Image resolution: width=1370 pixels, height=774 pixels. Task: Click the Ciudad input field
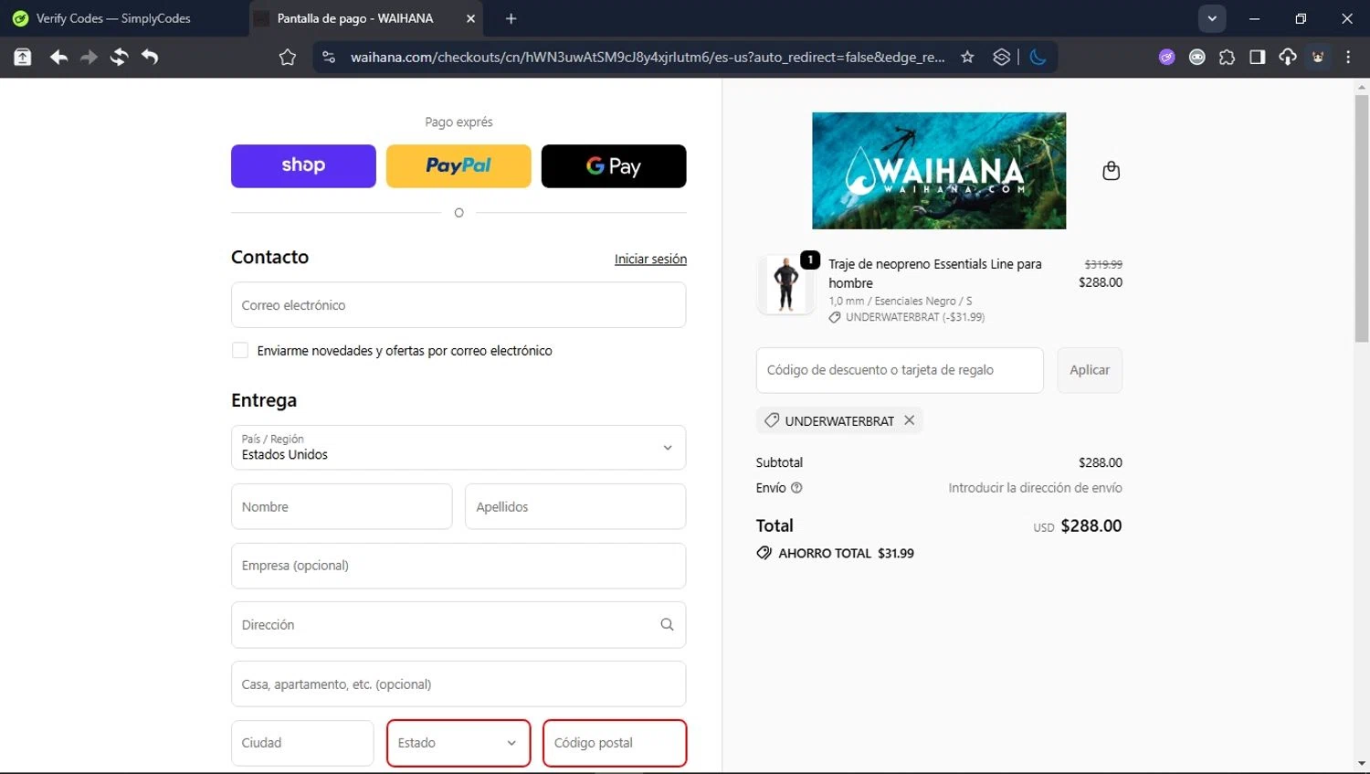coord(302,743)
